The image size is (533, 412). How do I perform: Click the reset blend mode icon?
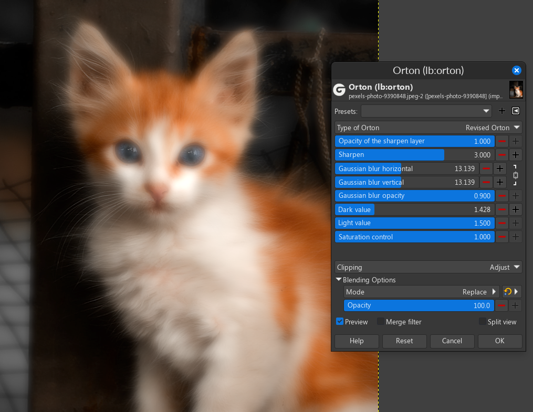[x=507, y=292]
